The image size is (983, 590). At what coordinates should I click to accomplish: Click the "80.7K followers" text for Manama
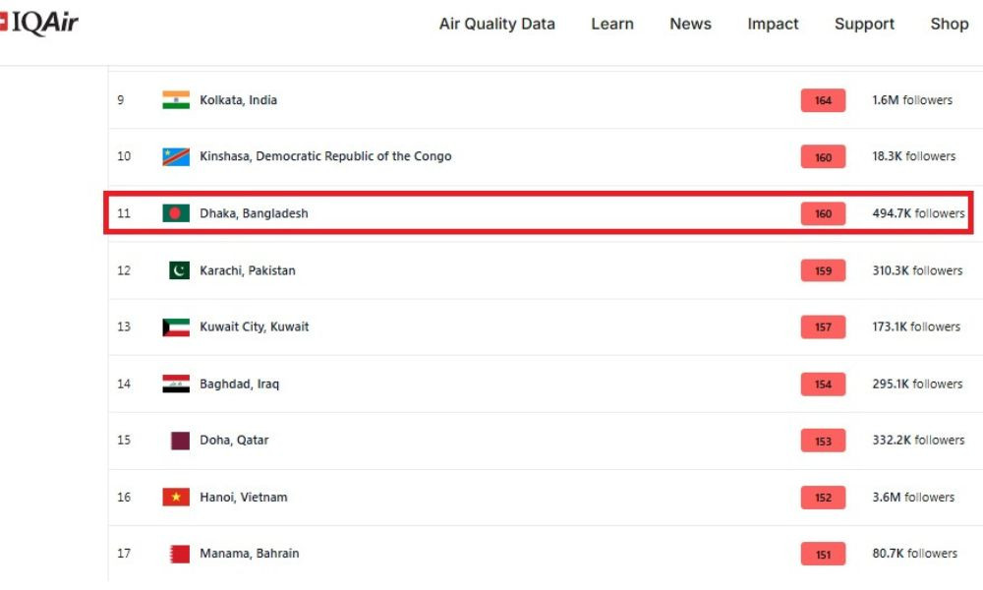point(914,554)
